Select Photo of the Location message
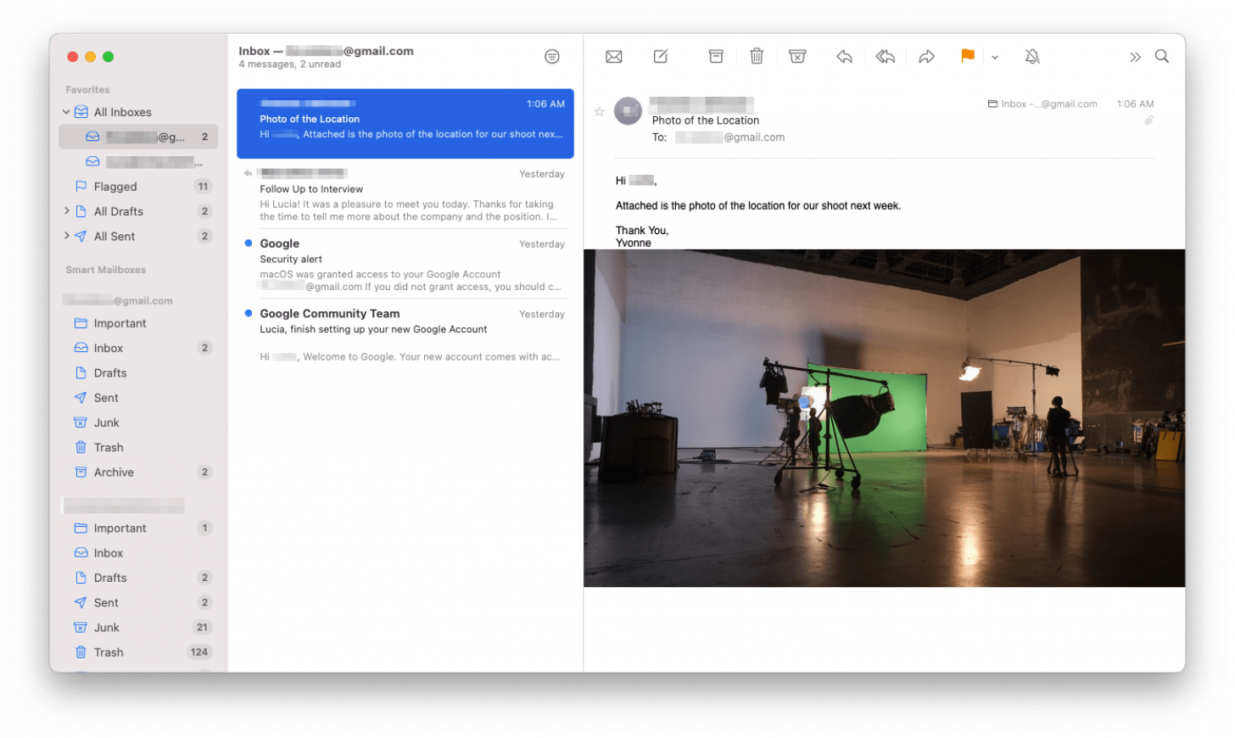 [x=405, y=124]
